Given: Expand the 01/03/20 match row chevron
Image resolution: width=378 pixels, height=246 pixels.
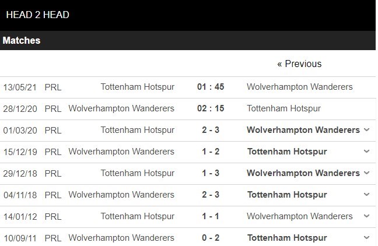Looking at the screenshot, I should (x=366, y=130).
